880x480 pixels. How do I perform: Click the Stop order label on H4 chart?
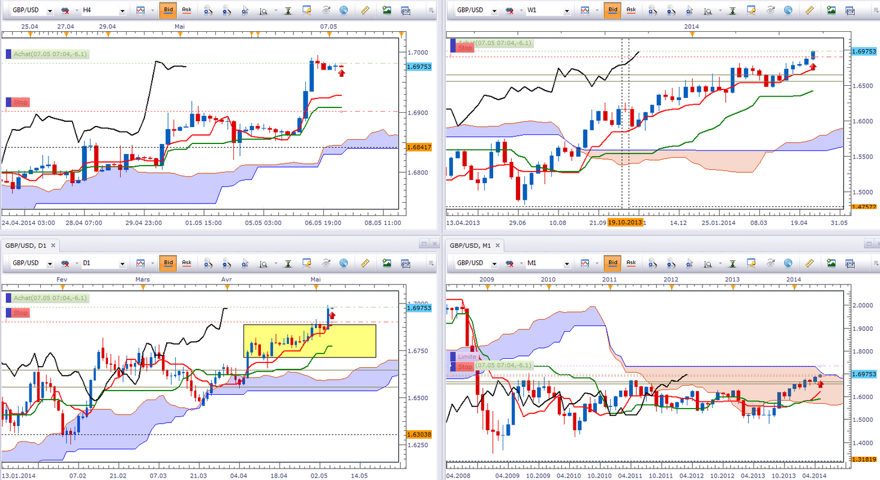click(x=17, y=103)
